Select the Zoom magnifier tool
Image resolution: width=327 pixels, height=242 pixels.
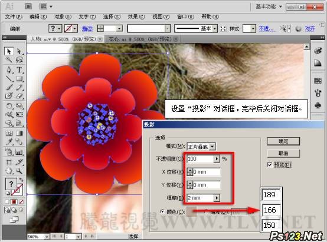tap(19, 171)
